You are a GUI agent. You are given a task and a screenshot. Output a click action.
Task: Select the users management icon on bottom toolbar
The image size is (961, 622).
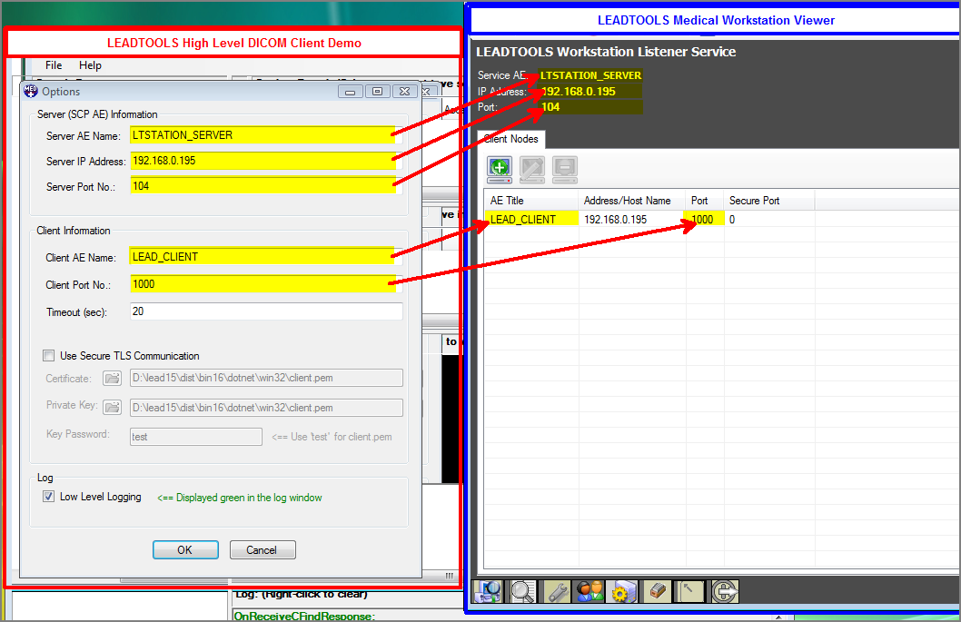click(x=589, y=591)
